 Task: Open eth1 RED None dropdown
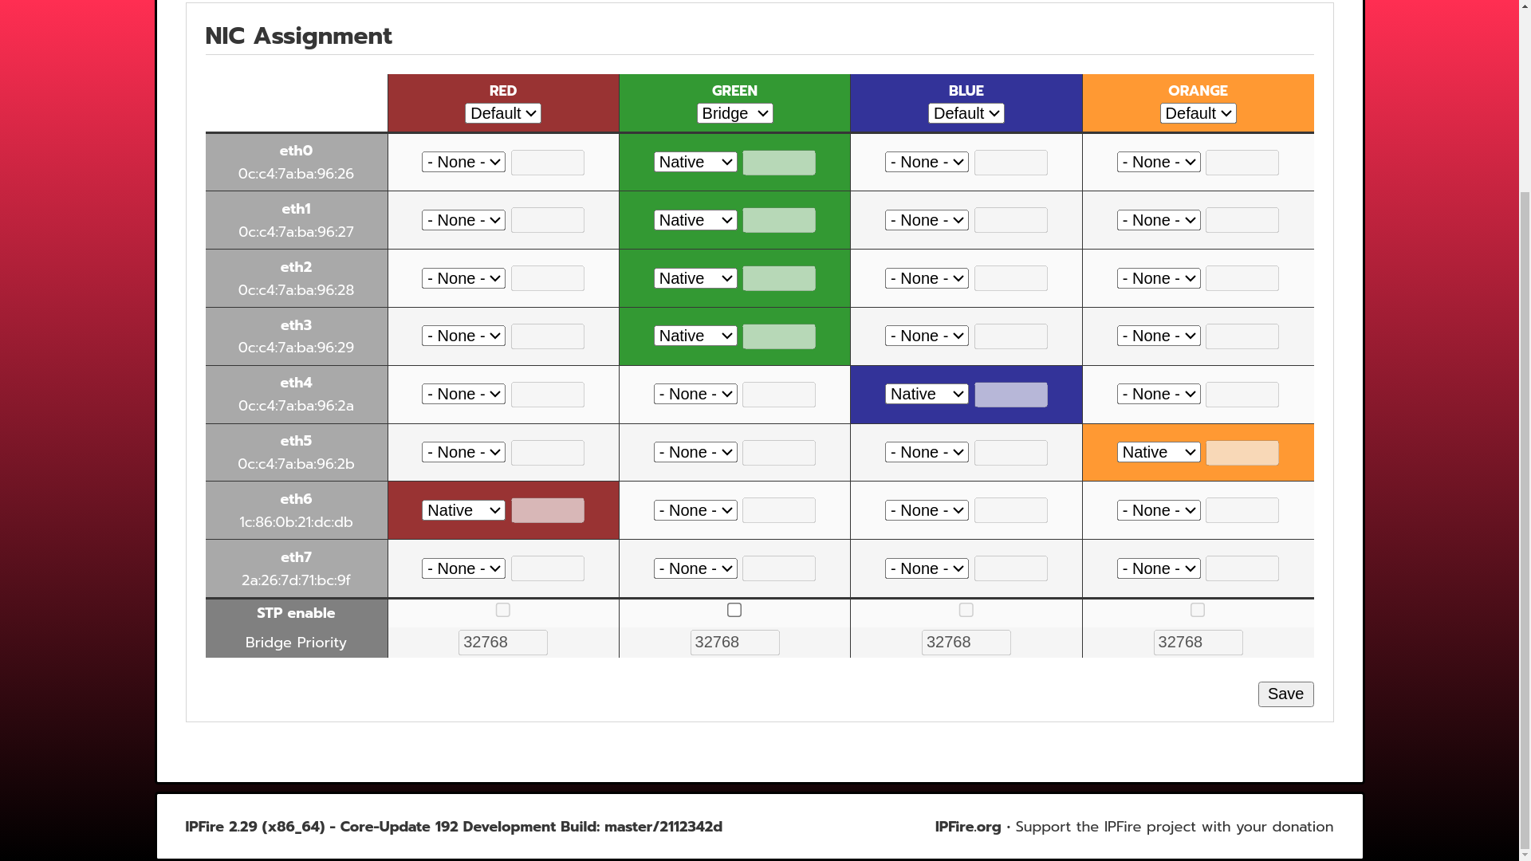pos(463,220)
